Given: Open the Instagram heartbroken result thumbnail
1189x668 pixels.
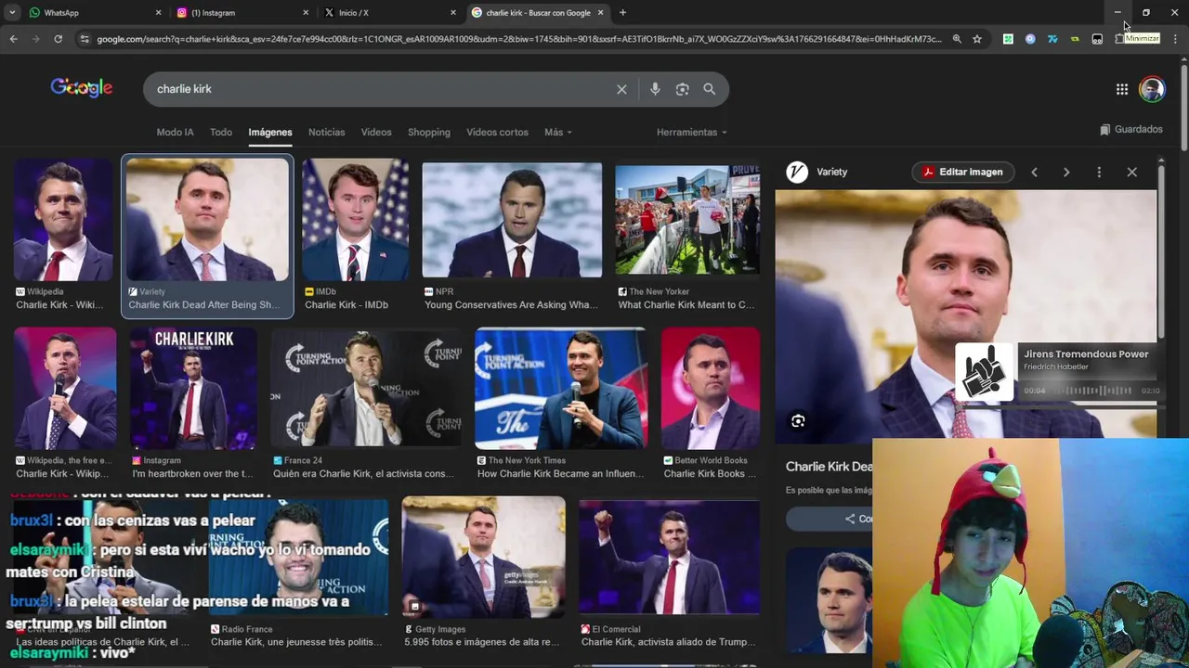Looking at the screenshot, I should click(x=193, y=389).
